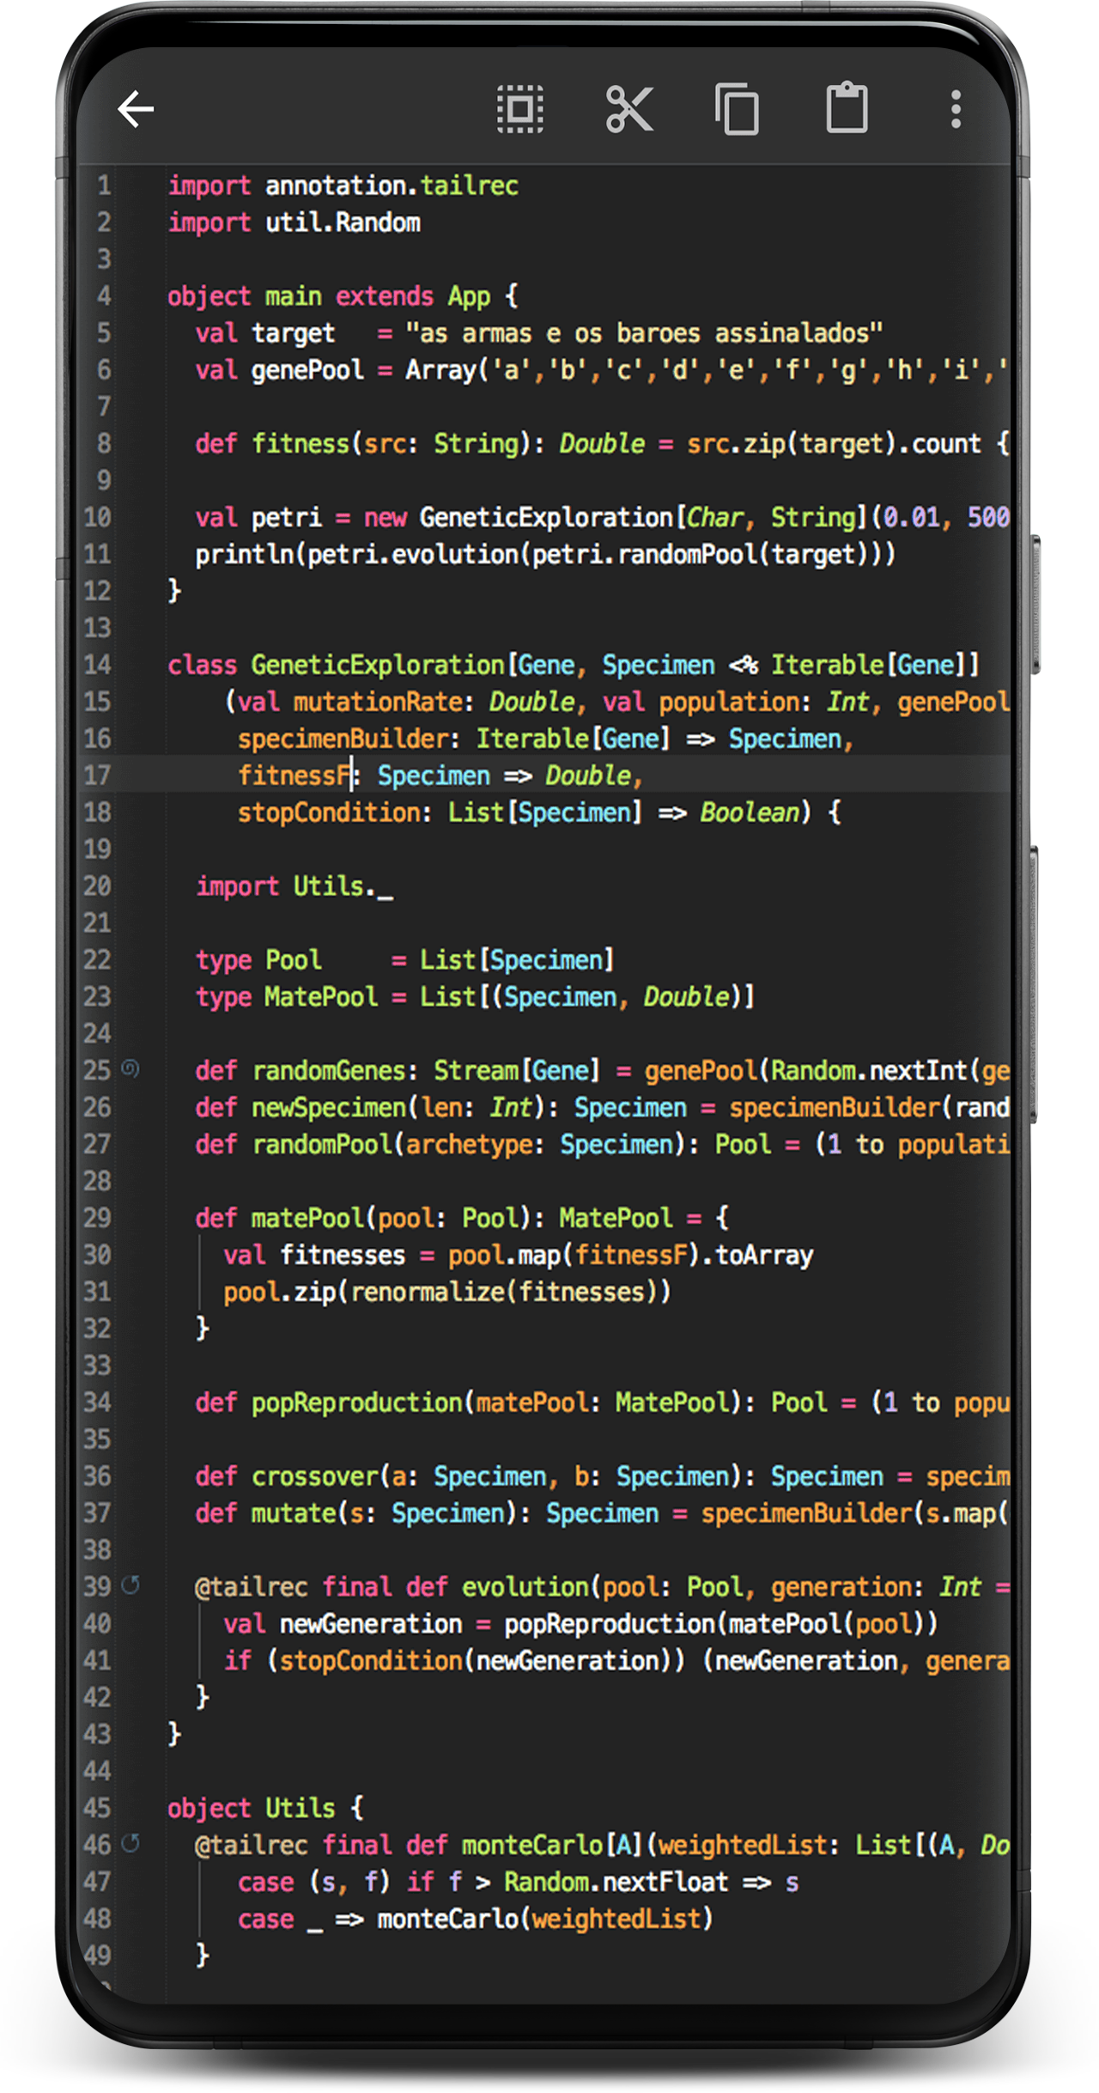Click 'MatePool' type alias on line 23

tap(321, 997)
